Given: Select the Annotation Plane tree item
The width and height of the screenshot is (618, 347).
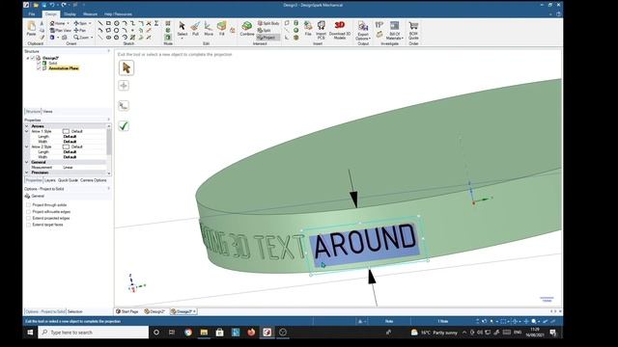Looking at the screenshot, I should coord(63,68).
